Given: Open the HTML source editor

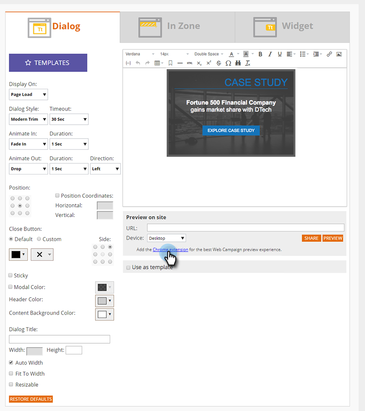Looking at the screenshot, I should tap(190, 63).
